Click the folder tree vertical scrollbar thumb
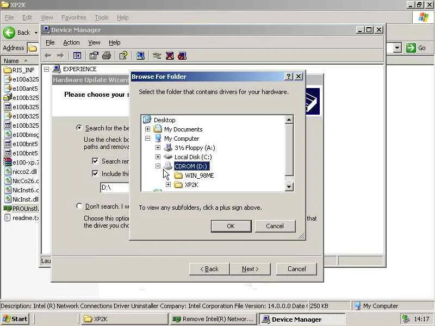Viewport: 435px width, 326px height. [x=289, y=150]
